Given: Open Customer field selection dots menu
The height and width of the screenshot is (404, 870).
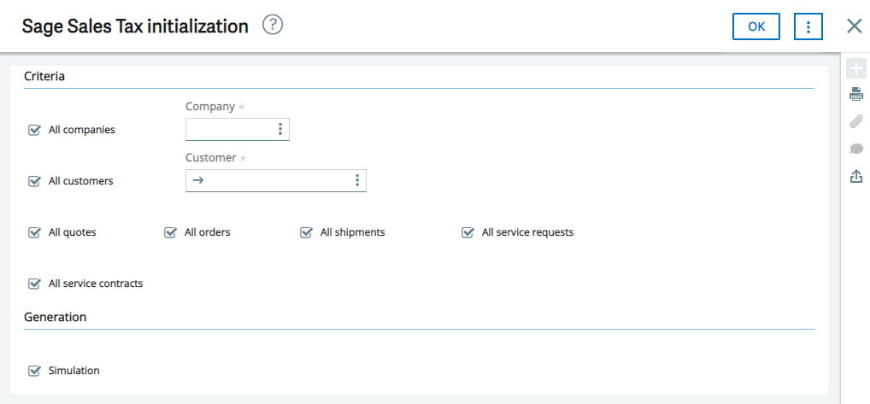Looking at the screenshot, I should coord(357,181).
